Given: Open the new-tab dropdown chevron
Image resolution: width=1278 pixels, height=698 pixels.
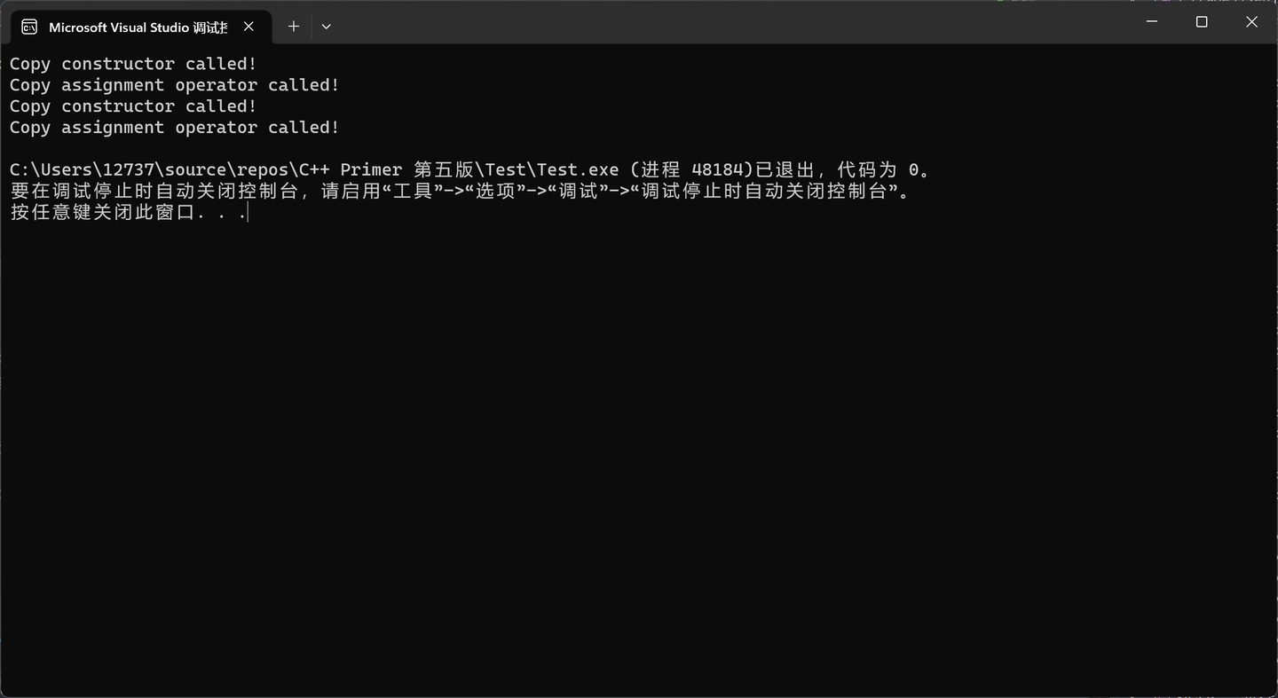Looking at the screenshot, I should point(326,27).
